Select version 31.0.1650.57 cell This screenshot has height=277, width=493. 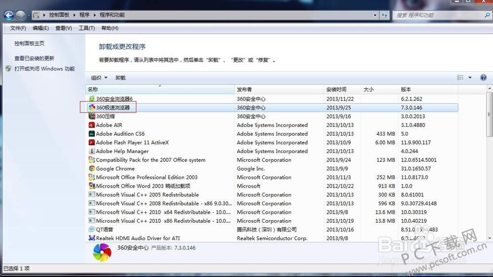(x=416, y=169)
